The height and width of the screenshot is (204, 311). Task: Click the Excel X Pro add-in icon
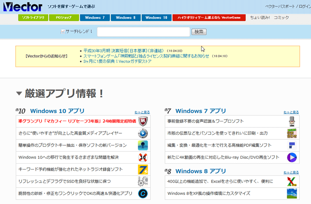pyautogui.click(x=292, y=181)
